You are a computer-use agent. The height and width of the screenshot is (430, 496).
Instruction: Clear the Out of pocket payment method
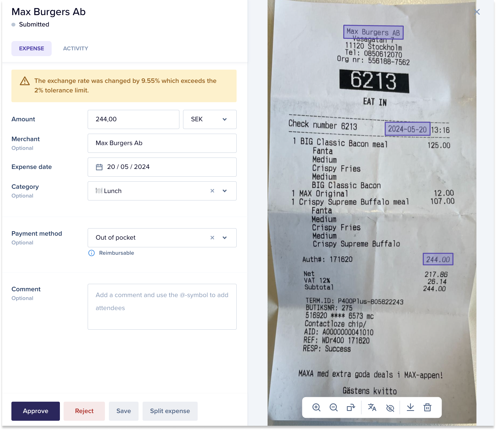[212, 238]
